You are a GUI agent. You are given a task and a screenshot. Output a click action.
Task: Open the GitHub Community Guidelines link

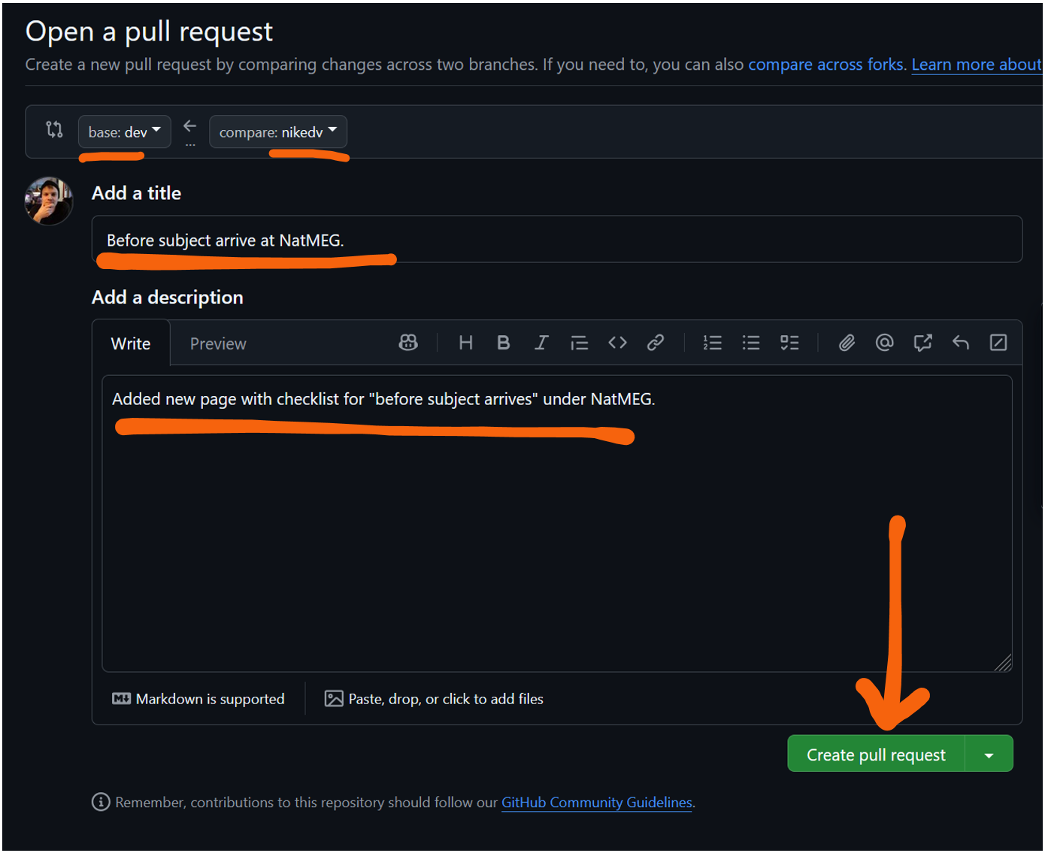(x=596, y=803)
